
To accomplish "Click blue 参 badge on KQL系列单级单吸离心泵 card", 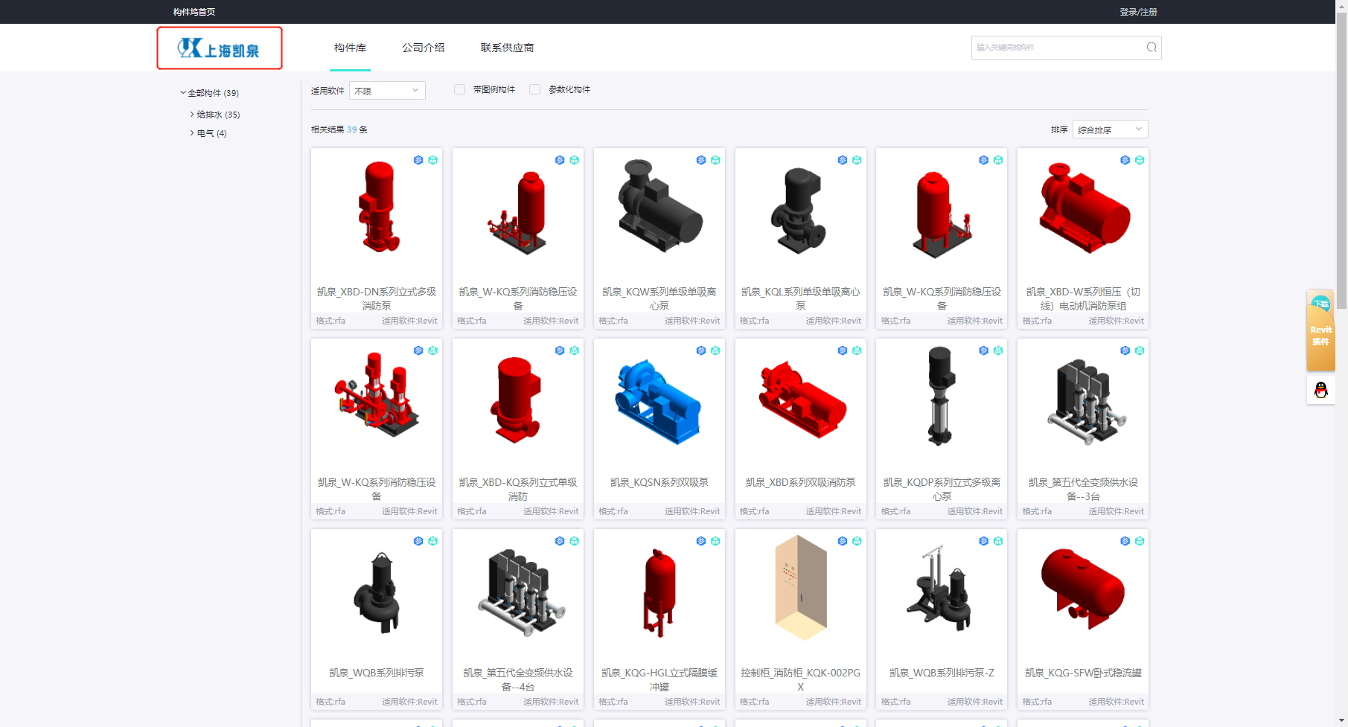I will coord(843,160).
